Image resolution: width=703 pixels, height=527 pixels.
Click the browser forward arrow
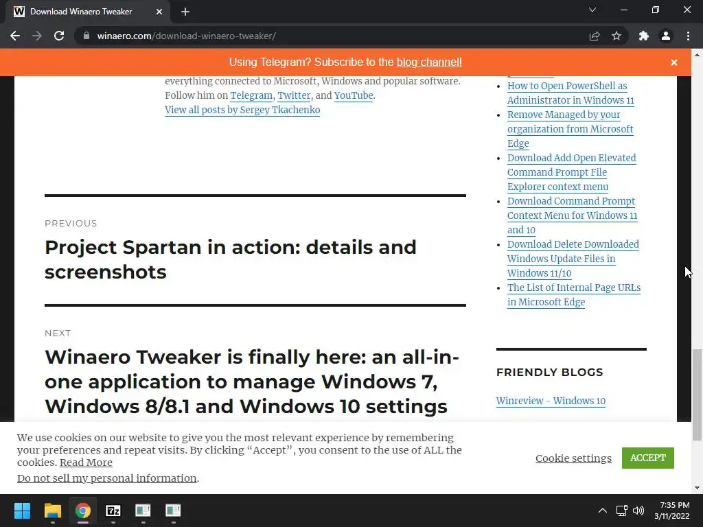(x=37, y=36)
